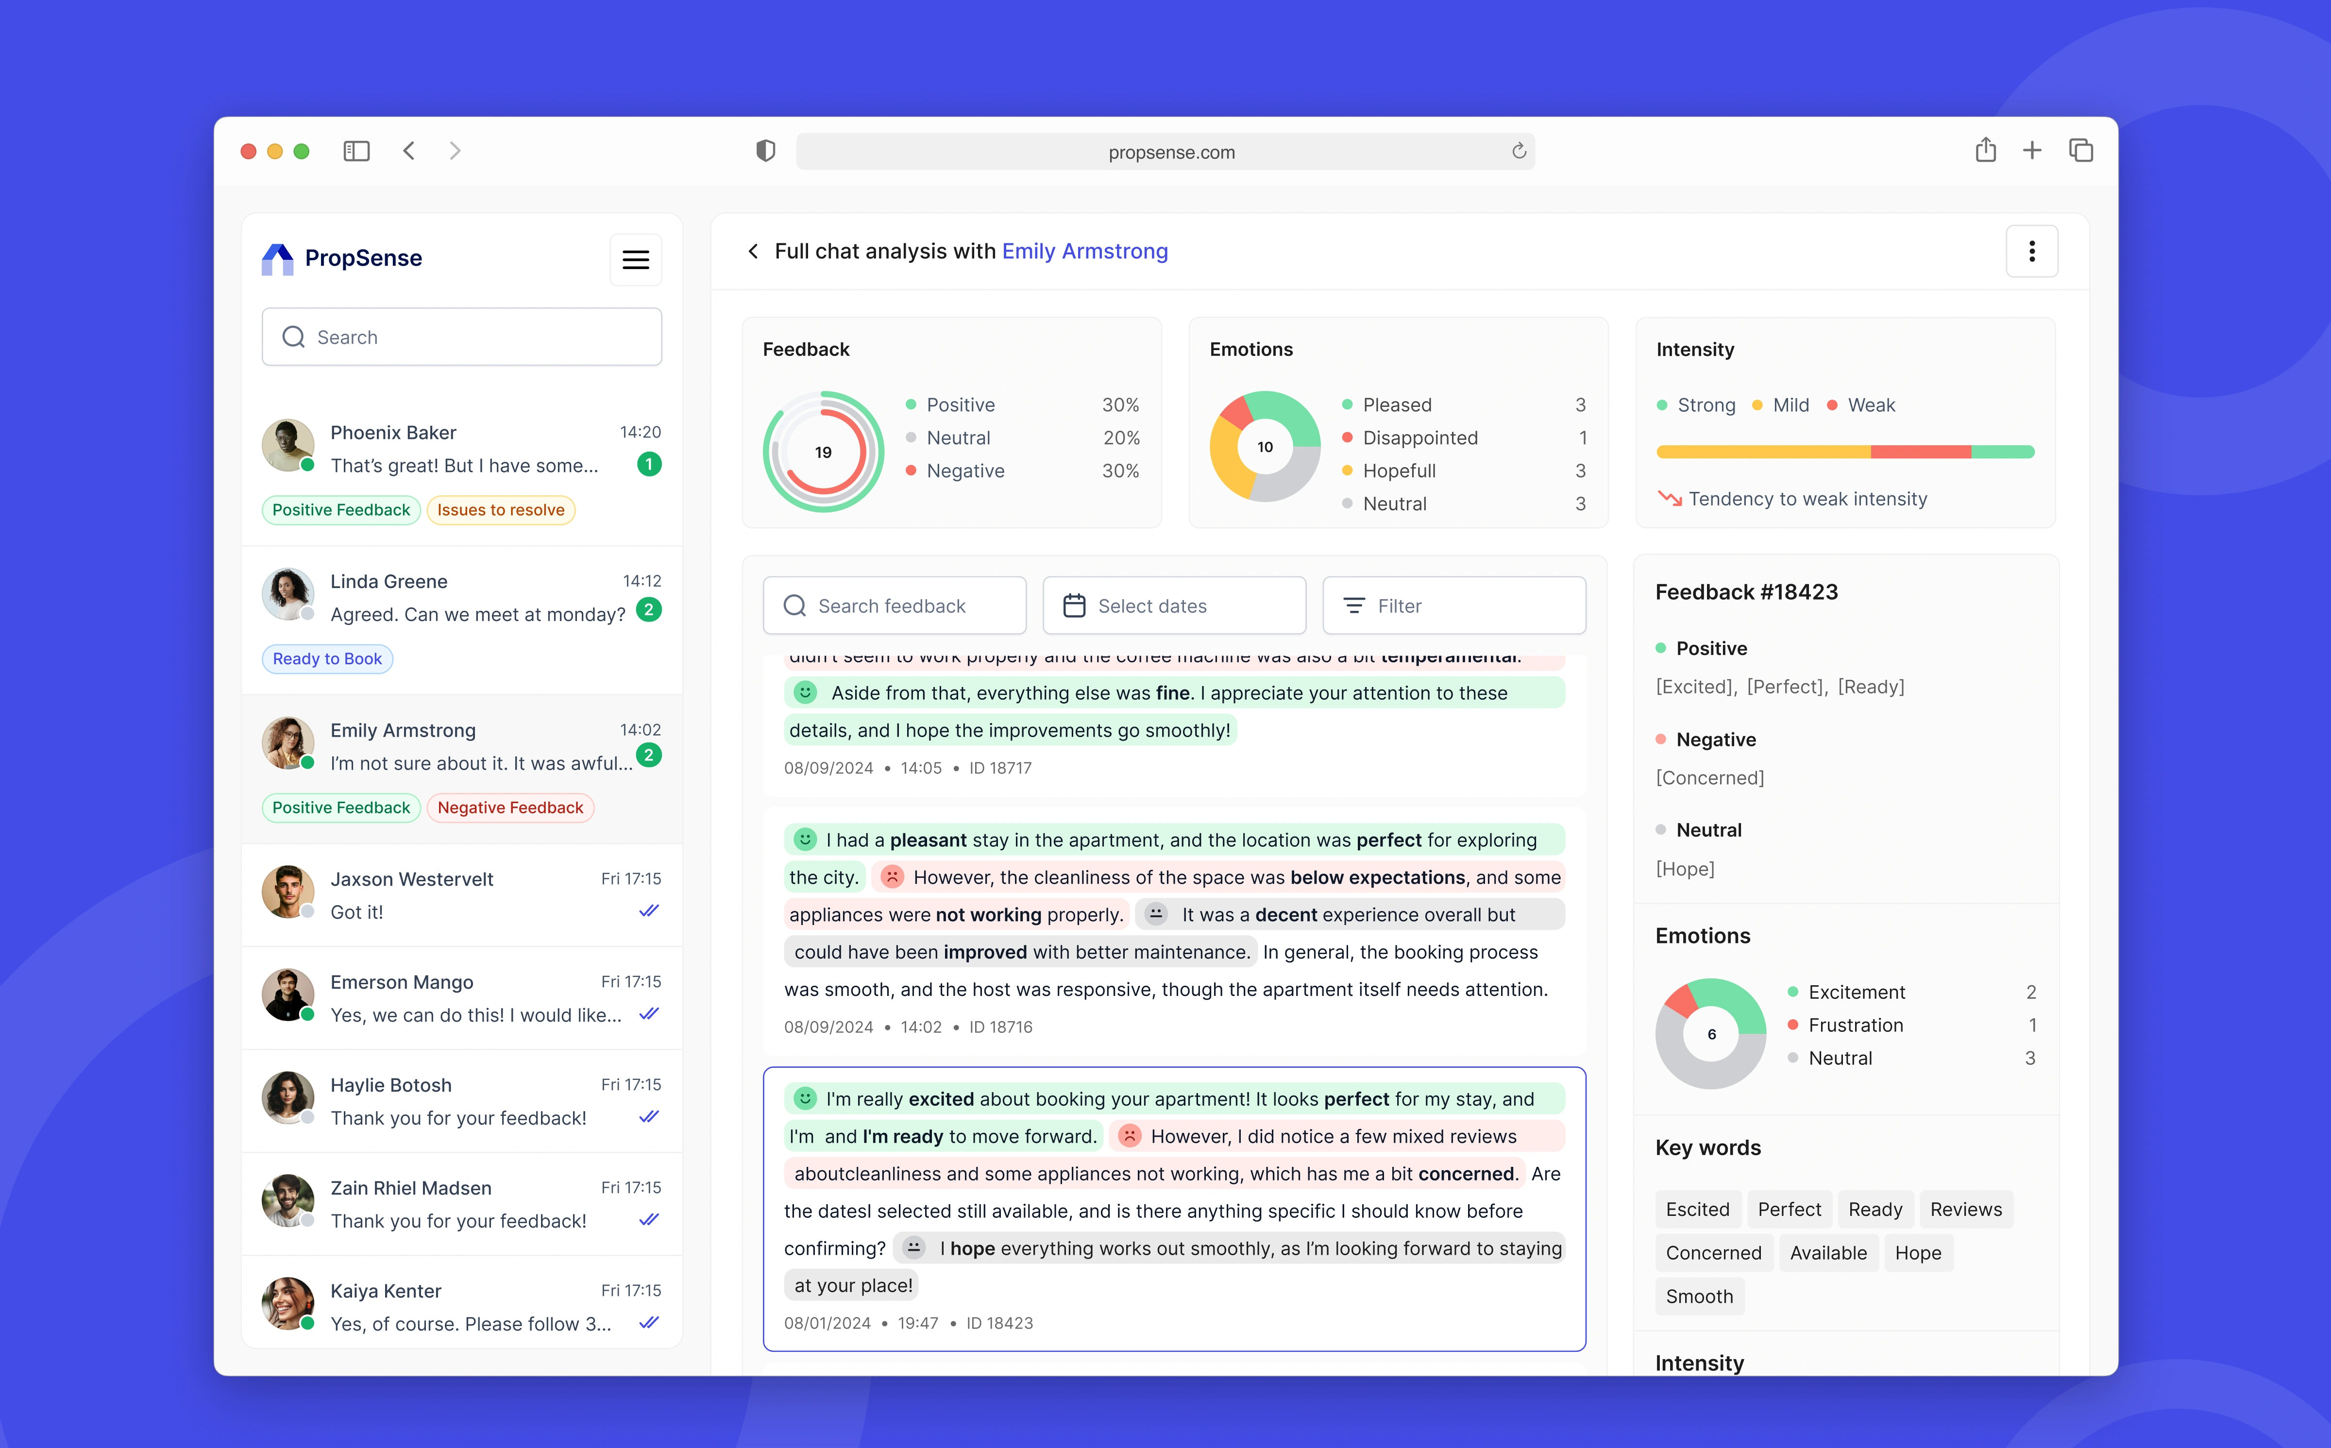Click the 'Tendency to weak intensity' text
The width and height of the screenshot is (2331, 1448).
pos(1807,498)
